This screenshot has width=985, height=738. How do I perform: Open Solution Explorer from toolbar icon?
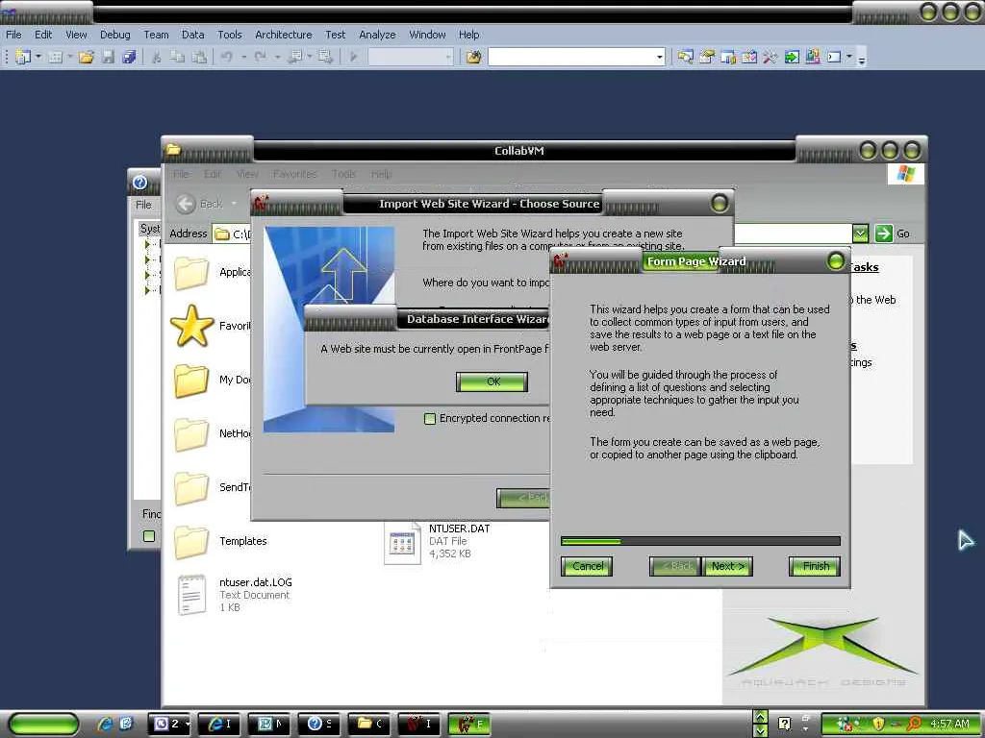[685, 57]
